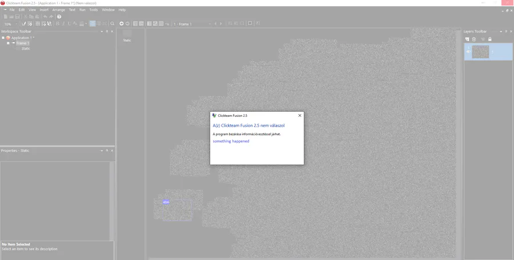The image size is (514, 260).
Task: Open the '1 - Frame 1' frame selector dropdown
Action: pyautogui.click(x=210, y=24)
